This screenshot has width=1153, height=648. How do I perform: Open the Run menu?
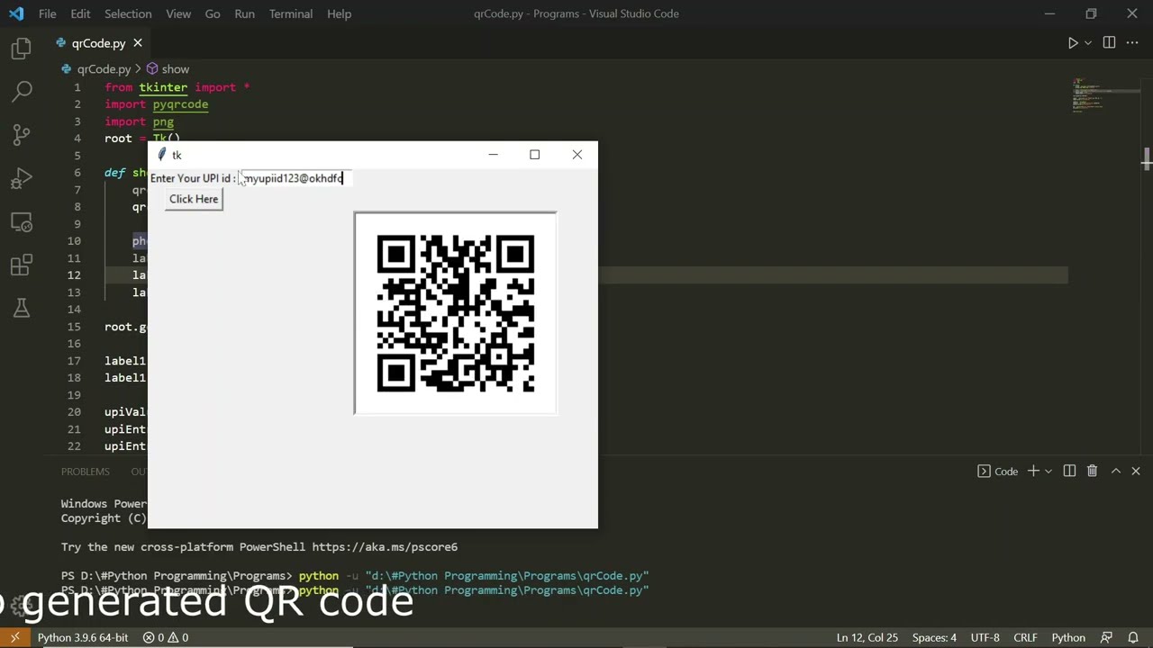tap(244, 13)
